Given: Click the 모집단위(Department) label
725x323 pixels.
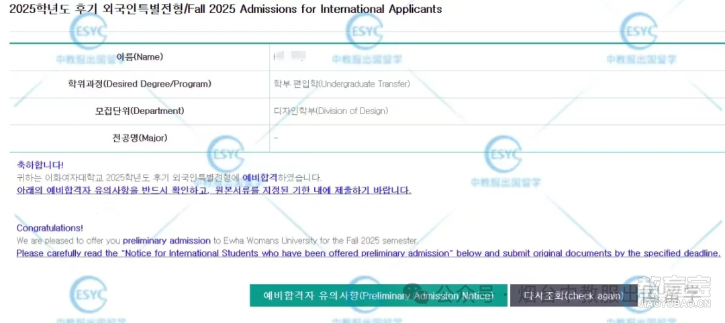Looking at the screenshot, I should tap(139, 111).
